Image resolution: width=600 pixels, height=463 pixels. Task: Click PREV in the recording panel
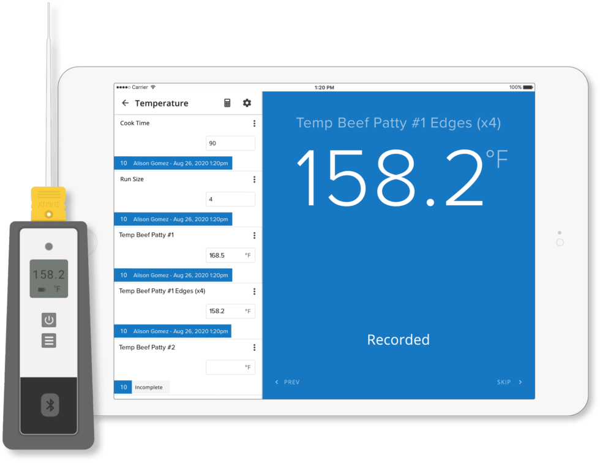(x=292, y=382)
